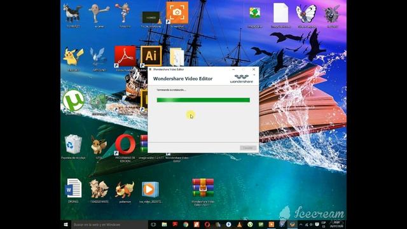This screenshot has height=229, width=407.
Task: Open the DRONES Word document icon
Action: (x=73, y=188)
